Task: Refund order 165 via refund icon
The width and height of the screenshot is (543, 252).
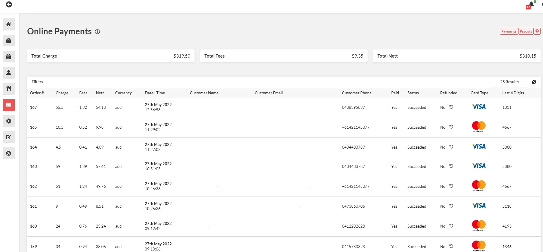Action: pos(451,127)
